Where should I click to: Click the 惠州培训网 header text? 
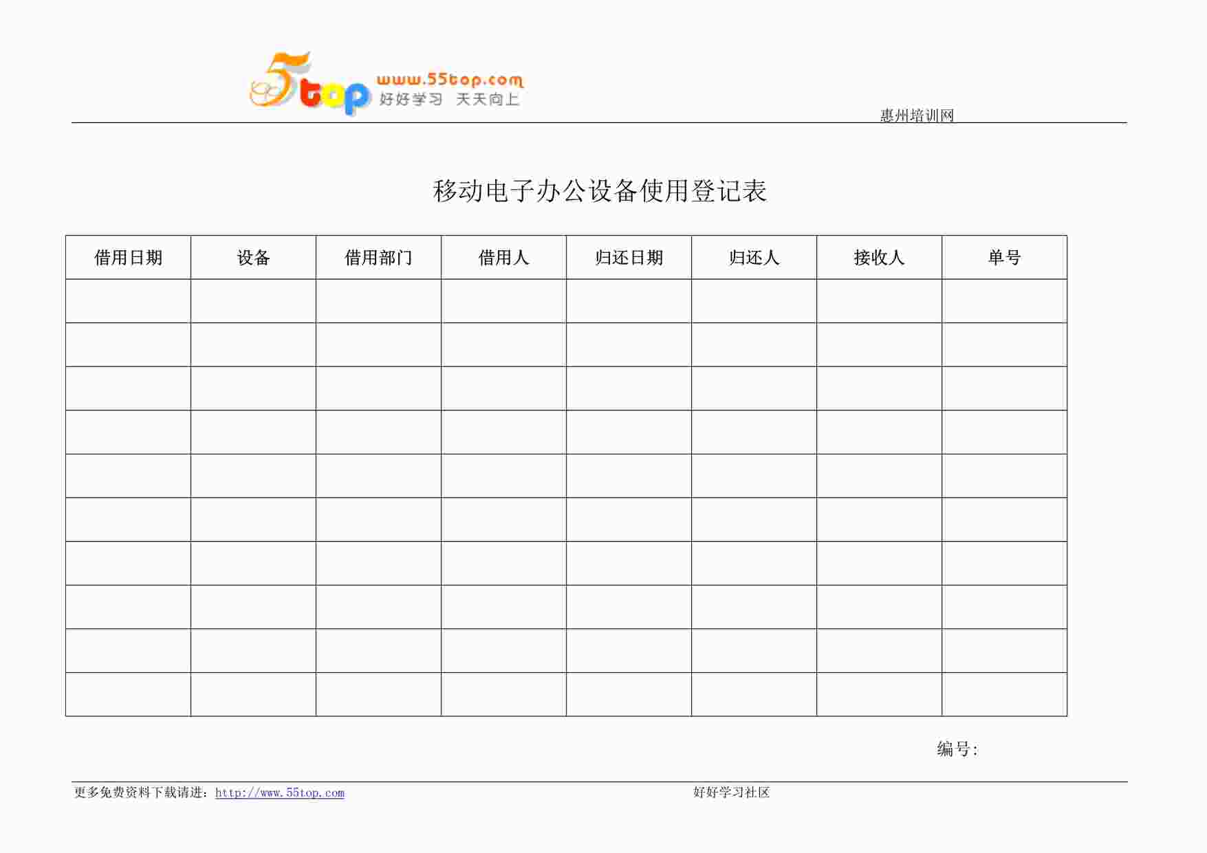coord(917,115)
